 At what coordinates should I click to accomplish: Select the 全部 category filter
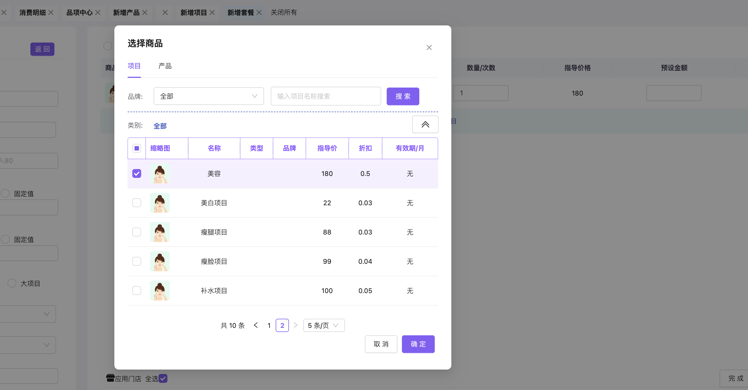pyautogui.click(x=160, y=126)
